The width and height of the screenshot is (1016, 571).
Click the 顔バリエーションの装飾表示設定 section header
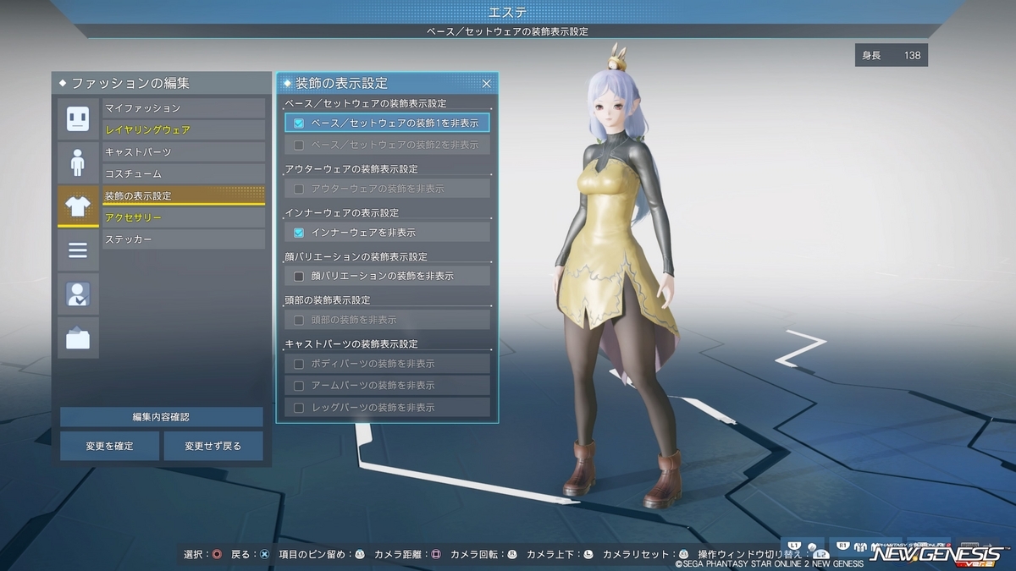[x=356, y=257]
